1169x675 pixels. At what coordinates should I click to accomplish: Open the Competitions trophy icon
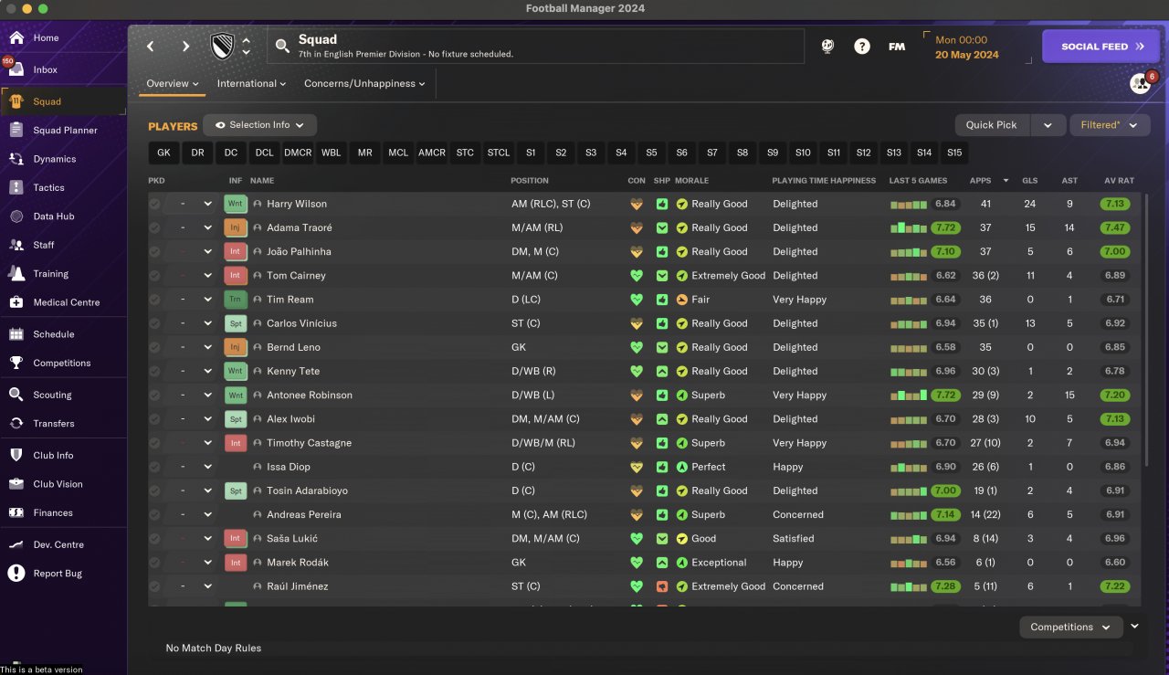[16, 363]
